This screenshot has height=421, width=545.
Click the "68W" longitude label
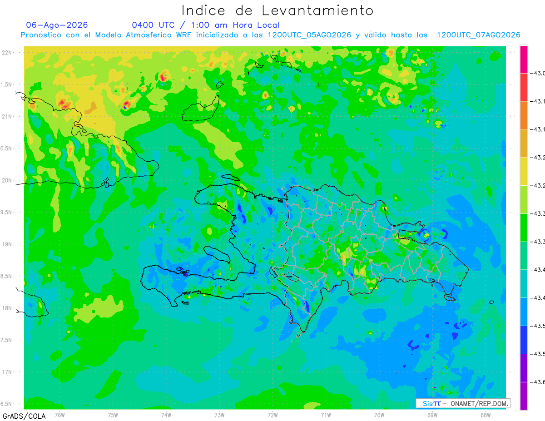[486, 415]
